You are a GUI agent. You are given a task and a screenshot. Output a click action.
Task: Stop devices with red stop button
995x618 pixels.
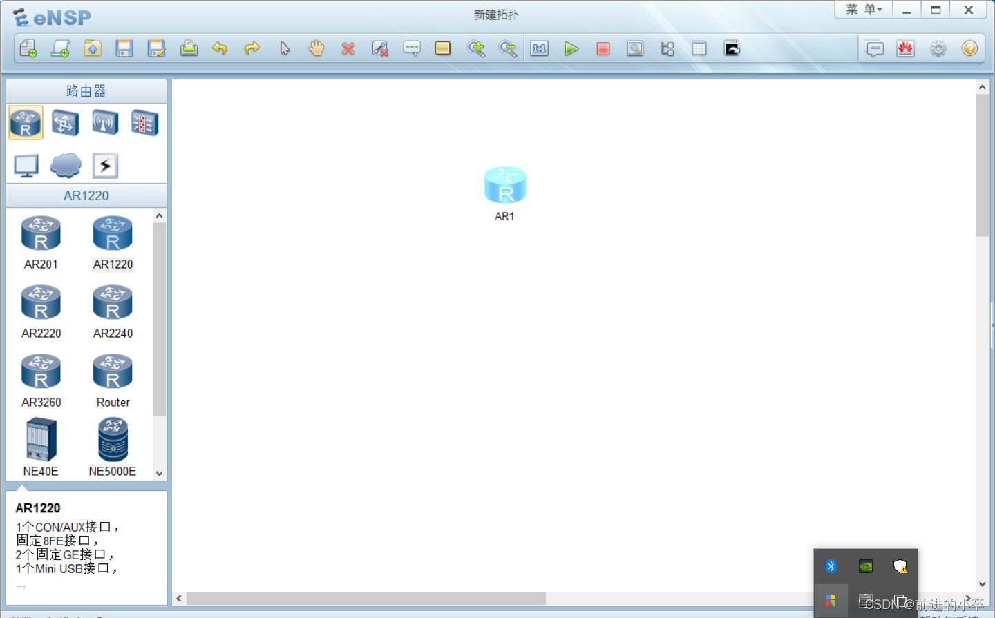click(x=603, y=48)
